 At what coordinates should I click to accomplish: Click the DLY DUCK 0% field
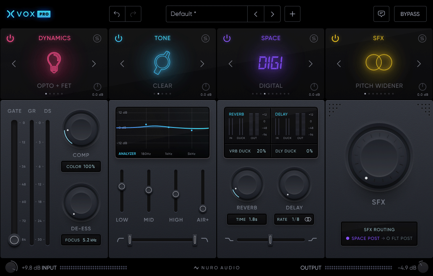(x=294, y=151)
